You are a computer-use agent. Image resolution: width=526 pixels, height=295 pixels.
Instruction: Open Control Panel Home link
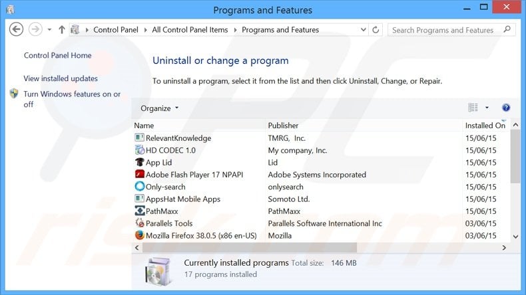[x=58, y=55]
